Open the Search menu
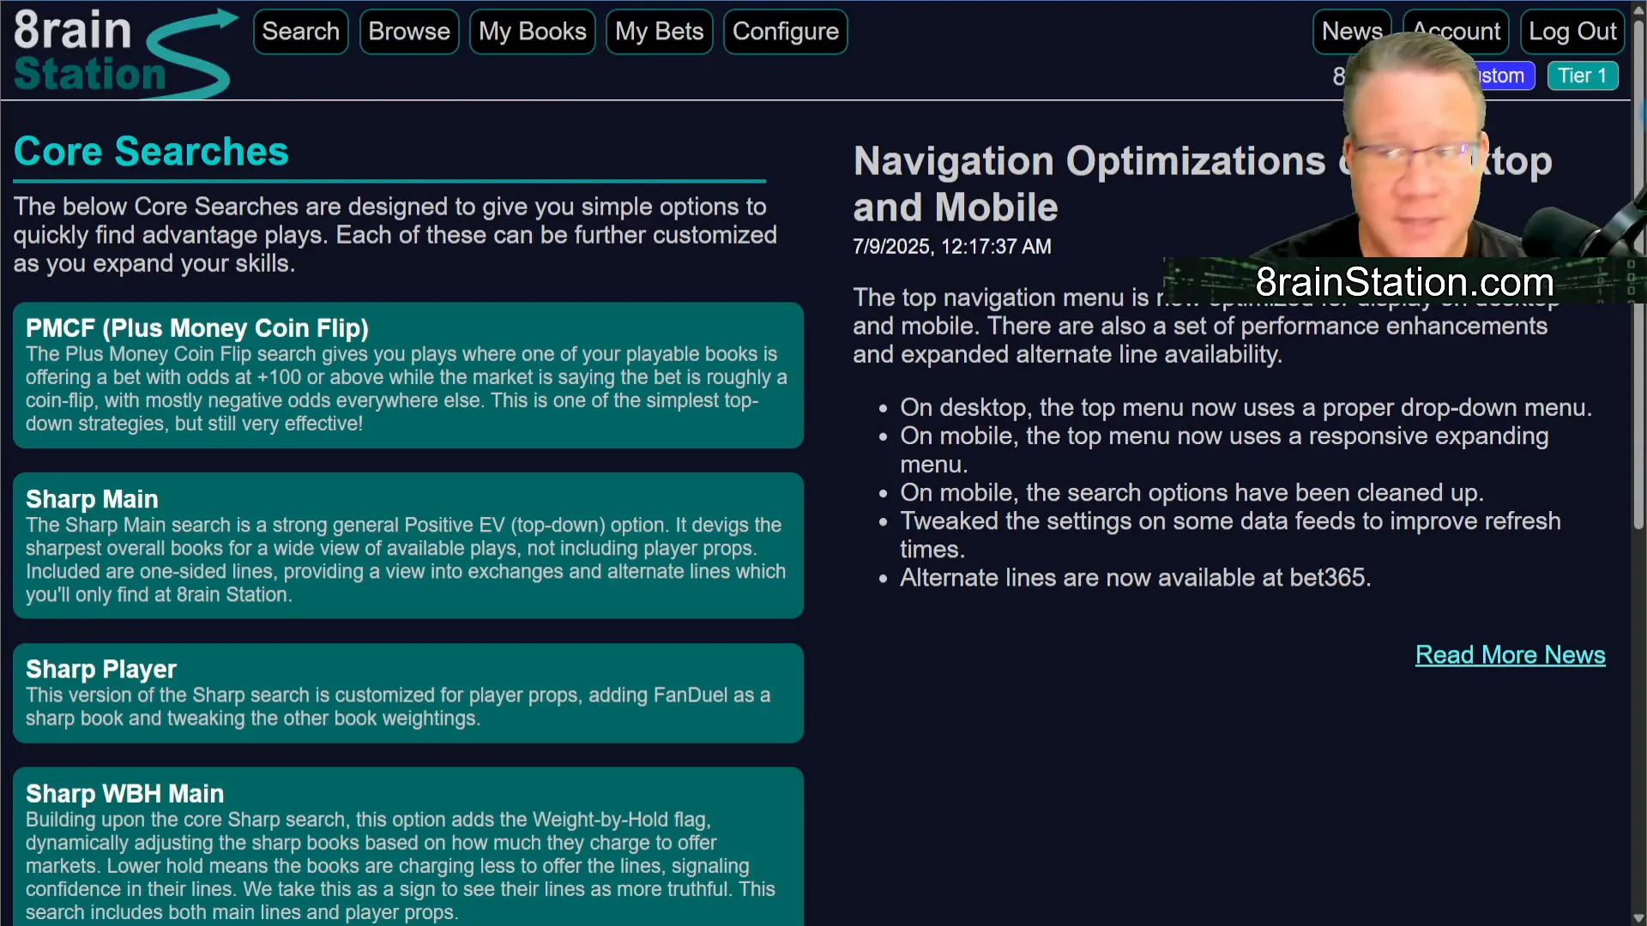1647x926 pixels. [300, 32]
